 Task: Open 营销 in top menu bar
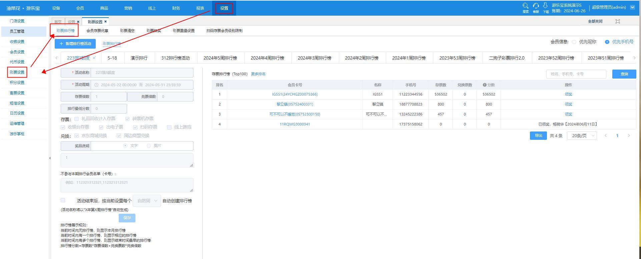[128, 8]
